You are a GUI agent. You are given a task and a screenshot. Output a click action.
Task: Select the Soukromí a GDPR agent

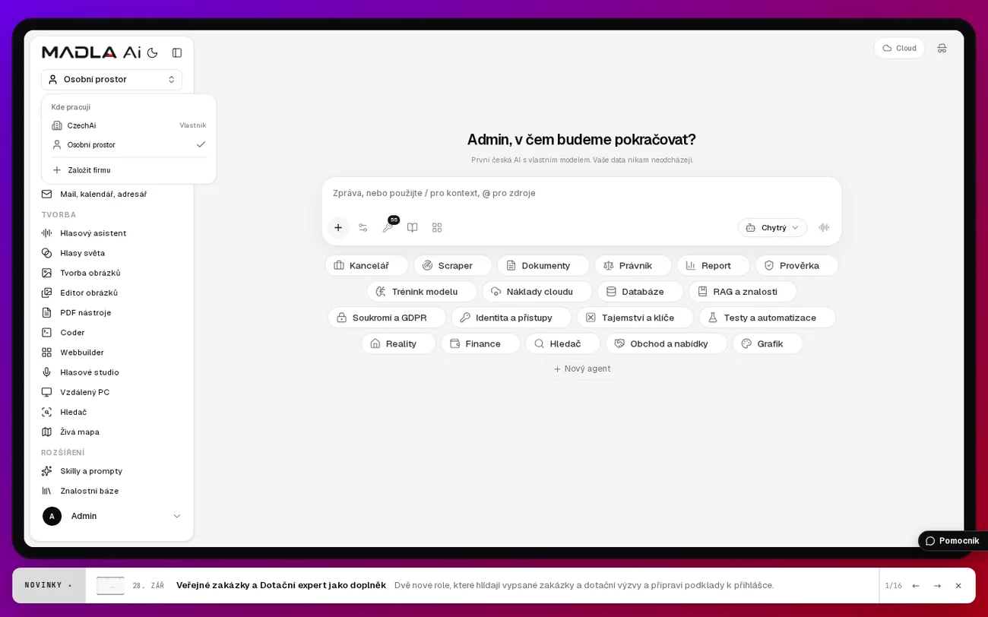point(387,318)
